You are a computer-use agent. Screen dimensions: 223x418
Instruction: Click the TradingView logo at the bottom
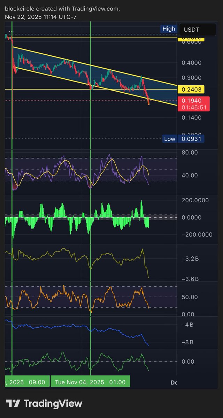tap(44, 404)
